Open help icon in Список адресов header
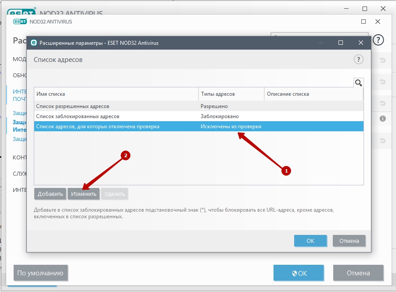The image size is (396, 292). 359,60
